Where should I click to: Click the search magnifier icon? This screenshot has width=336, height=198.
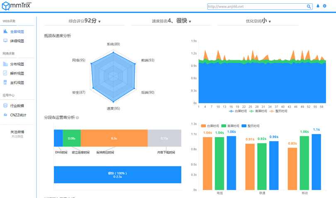(x=309, y=7)
